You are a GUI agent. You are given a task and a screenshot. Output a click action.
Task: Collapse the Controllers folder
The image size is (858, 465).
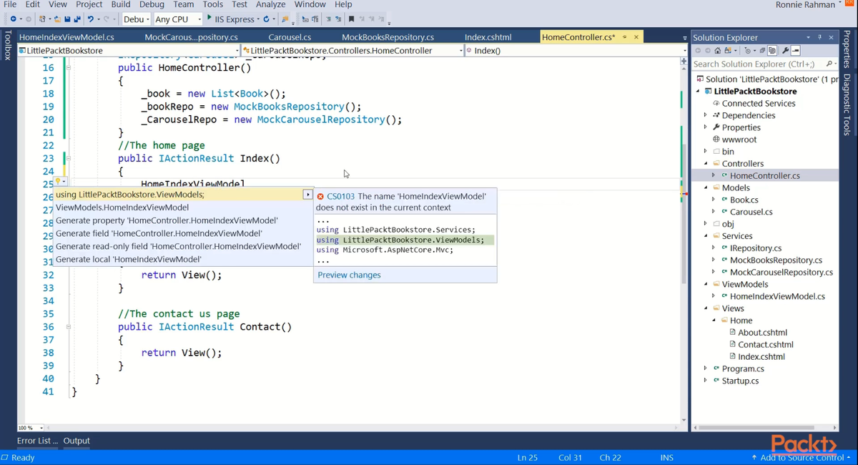click(705, 163)
